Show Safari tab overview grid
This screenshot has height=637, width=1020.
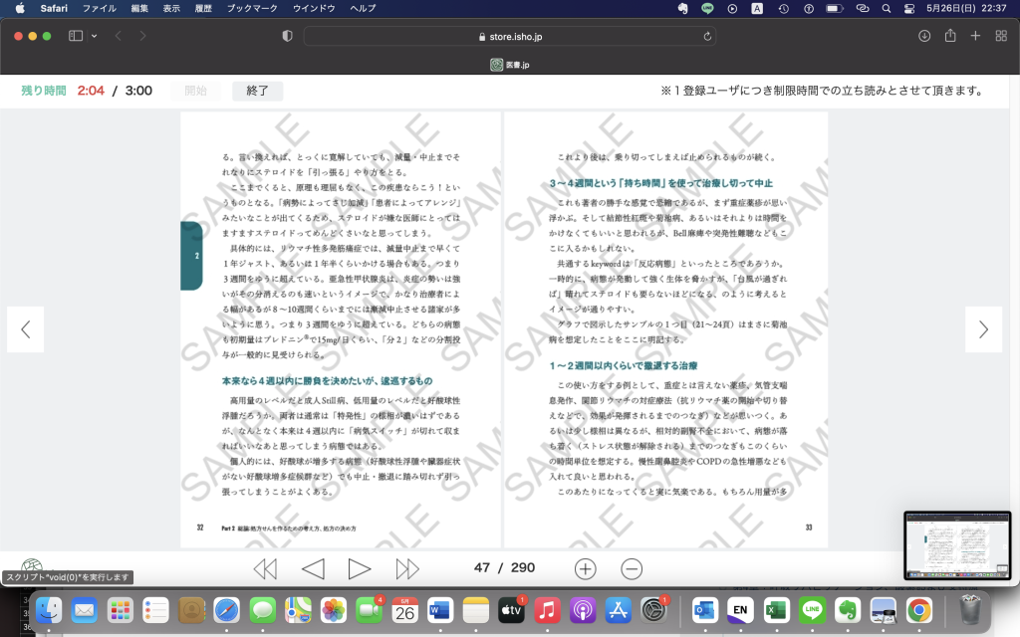[1000, 36]
